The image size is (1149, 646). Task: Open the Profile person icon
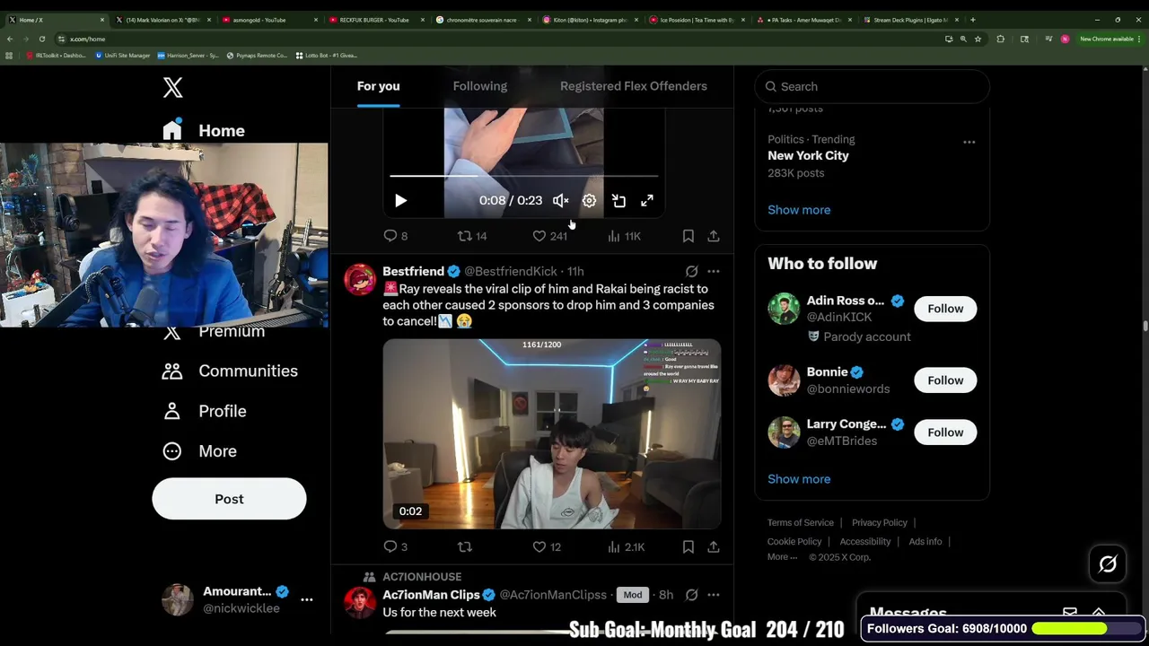(x=172, y=411)
